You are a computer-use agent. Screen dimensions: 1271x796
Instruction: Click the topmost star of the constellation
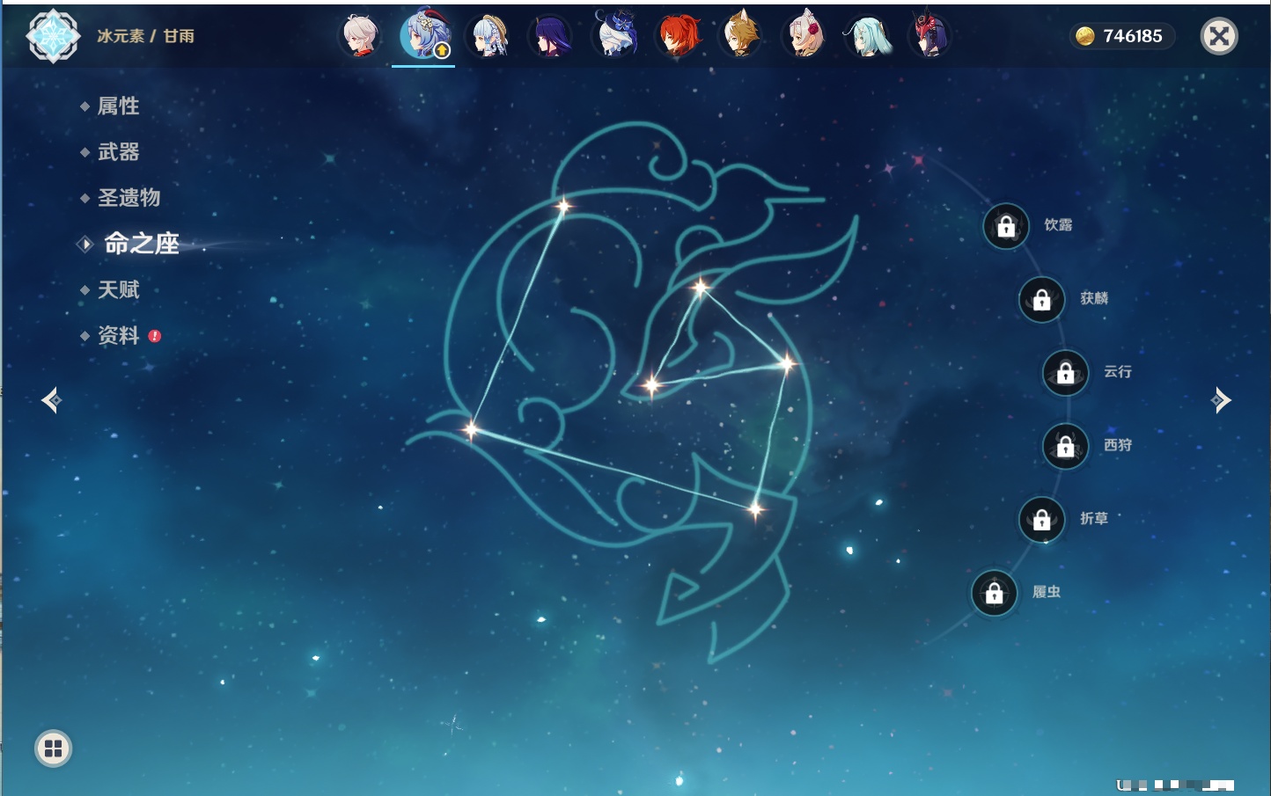tap(563, 207)
